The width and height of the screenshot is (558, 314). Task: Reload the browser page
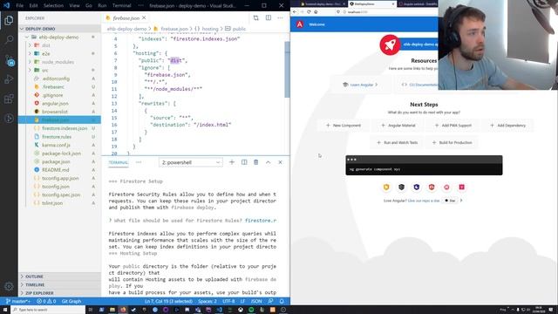pyautogui.click(x=309, y=11)
